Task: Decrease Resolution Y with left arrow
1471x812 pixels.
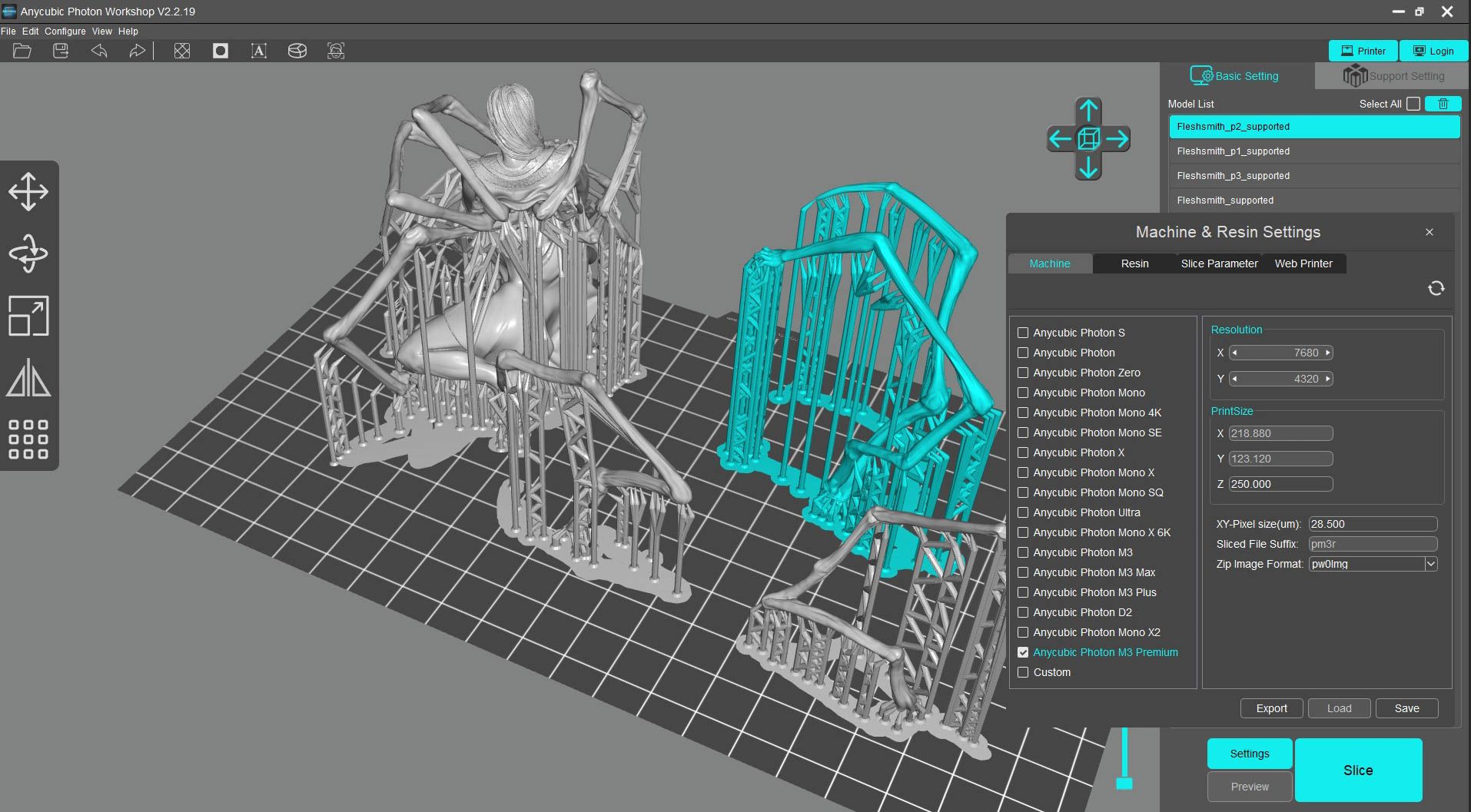Action: [1234, 379]
